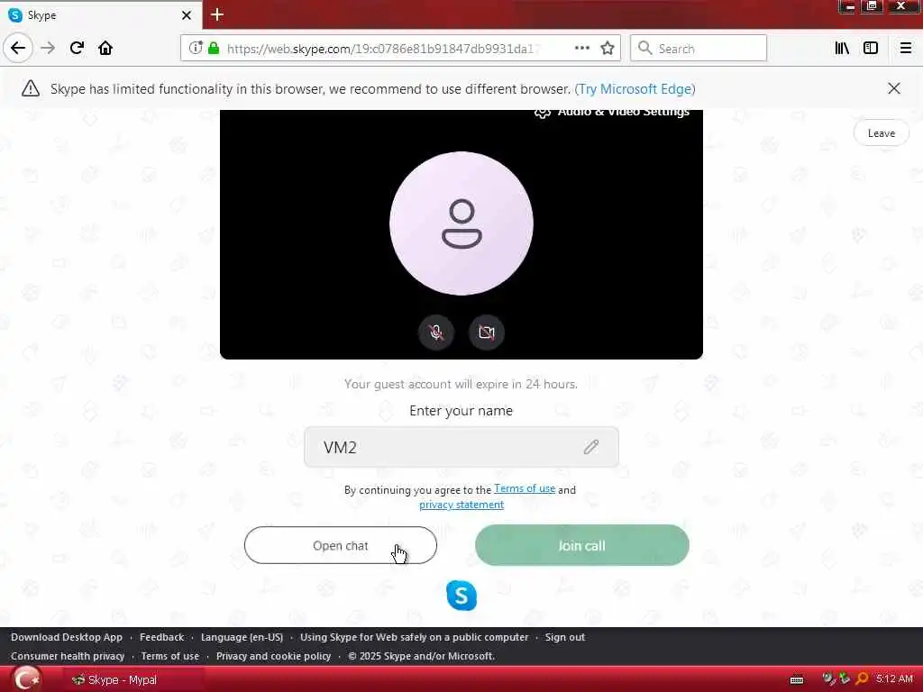This screenshot has height=692, width=923.
Task: Click the Open chat button
Action: point(340,545)
